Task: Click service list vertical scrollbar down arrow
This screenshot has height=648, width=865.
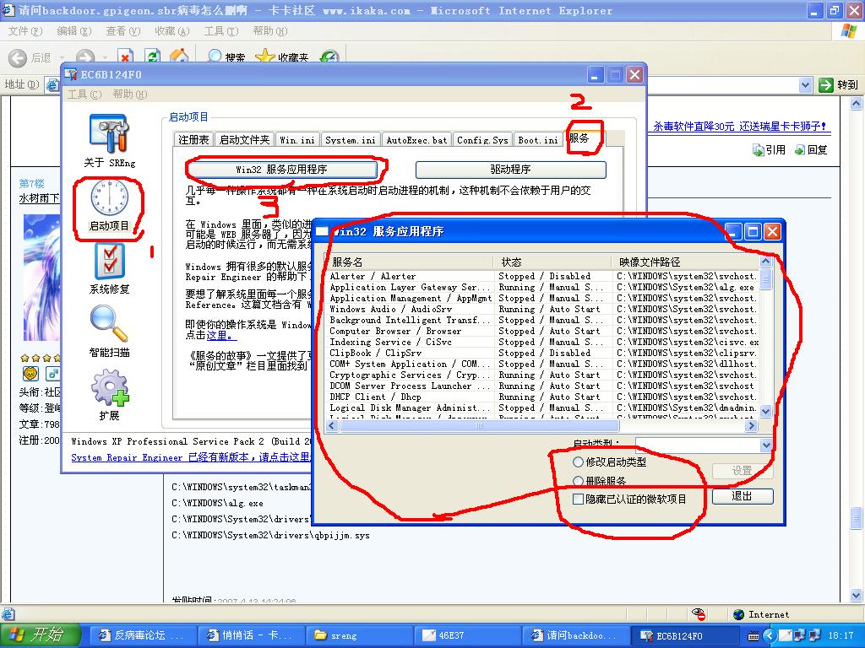Action: (765, 411)
